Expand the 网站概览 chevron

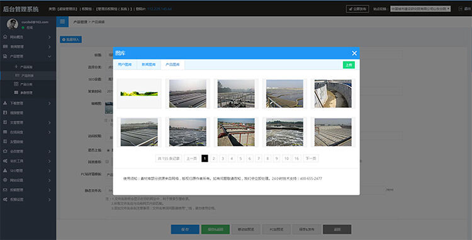[49, 37]
